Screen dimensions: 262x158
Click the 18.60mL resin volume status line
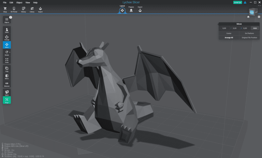click(x=23, y=156)
